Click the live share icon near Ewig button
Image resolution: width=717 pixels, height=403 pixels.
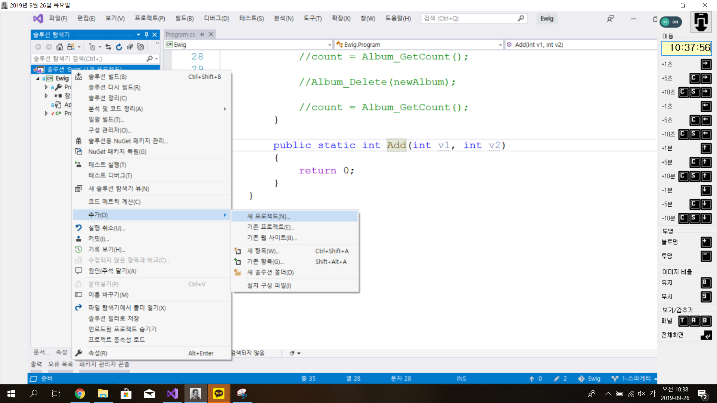pos(611,19)
